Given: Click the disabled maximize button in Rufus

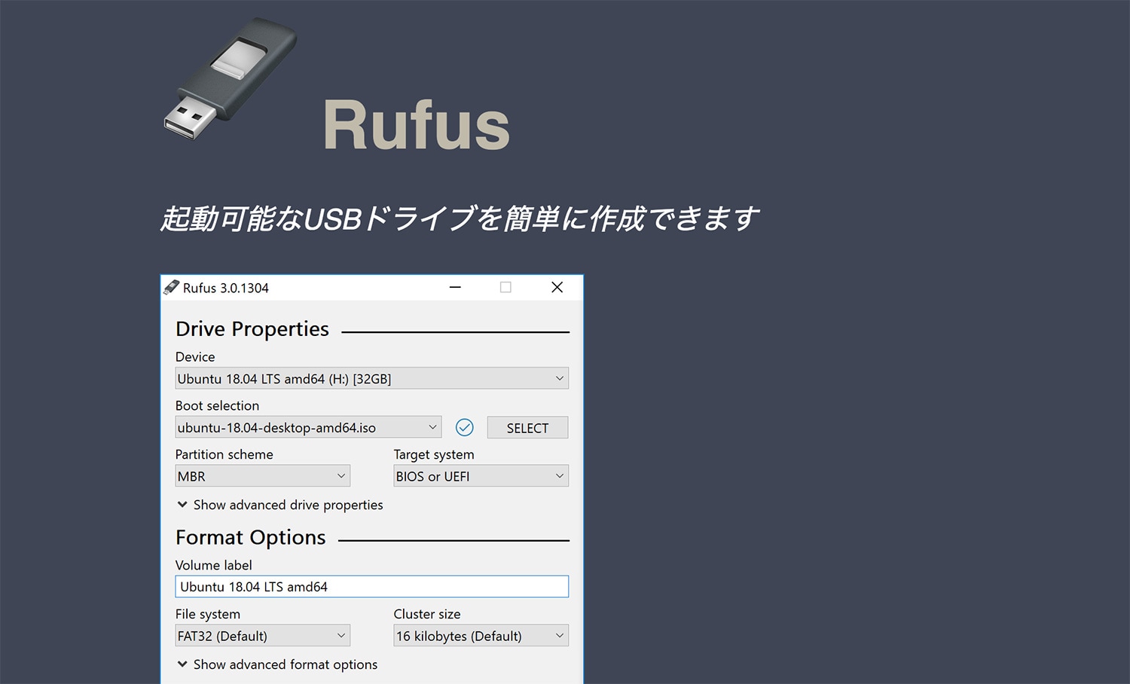Looking at the screenshot, I should [x=505, y=287].
